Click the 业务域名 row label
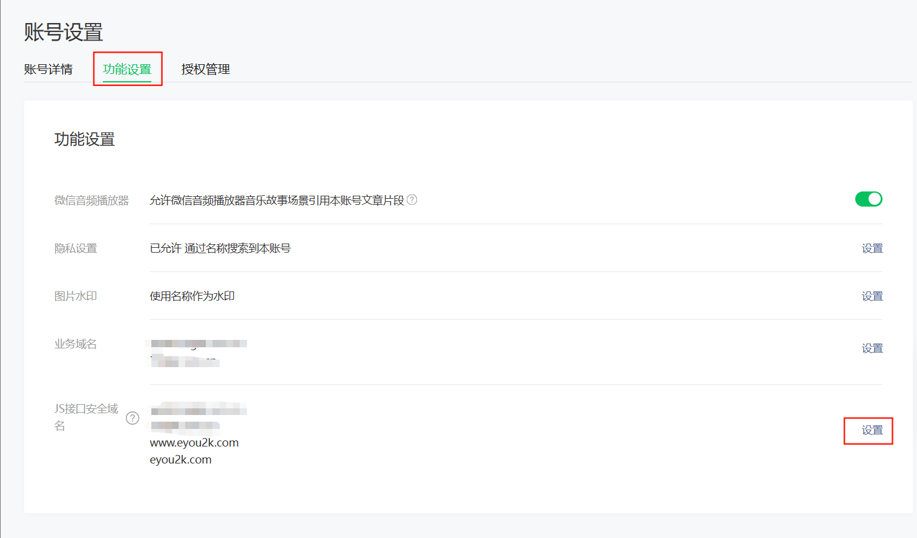 click(x=76, y=344)
